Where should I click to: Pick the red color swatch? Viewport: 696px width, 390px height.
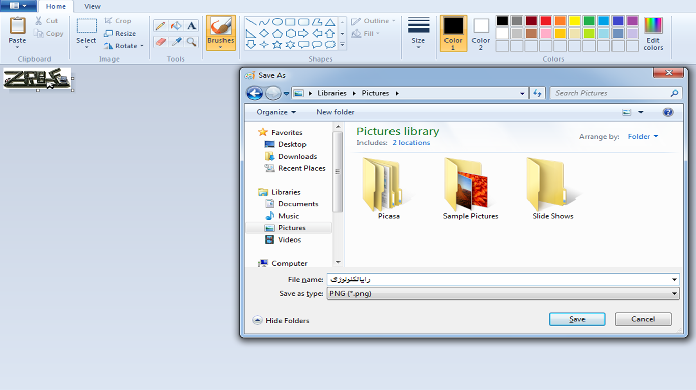click(546, 21)
